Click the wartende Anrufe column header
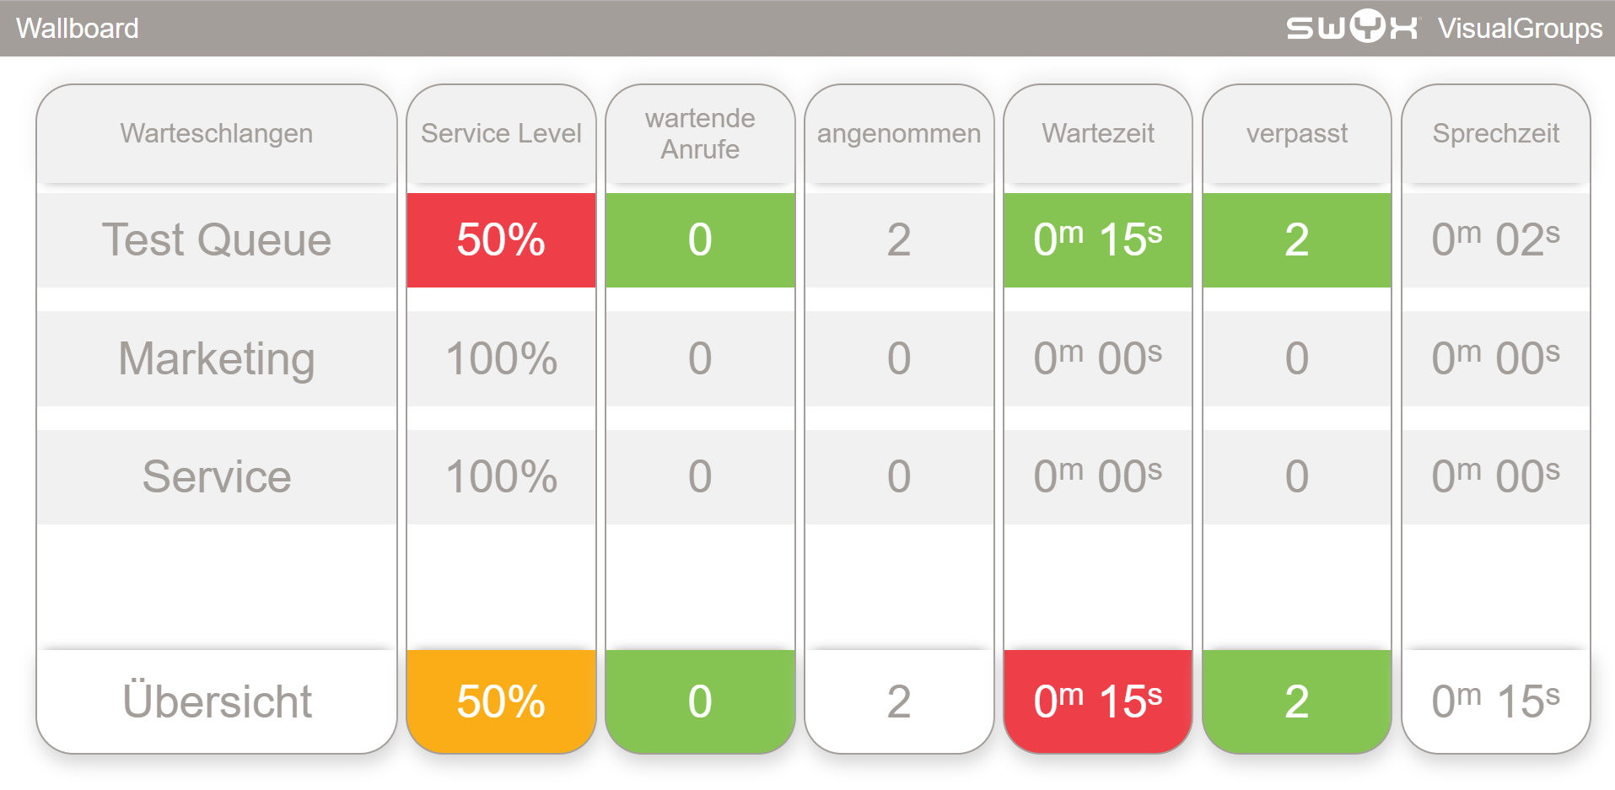The width and height of the screenshot is (1615, 790). [700, 133]
